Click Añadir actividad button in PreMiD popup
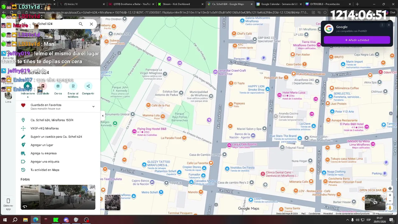This screenshot has width=398, height=224. click(x=357, y=40)
